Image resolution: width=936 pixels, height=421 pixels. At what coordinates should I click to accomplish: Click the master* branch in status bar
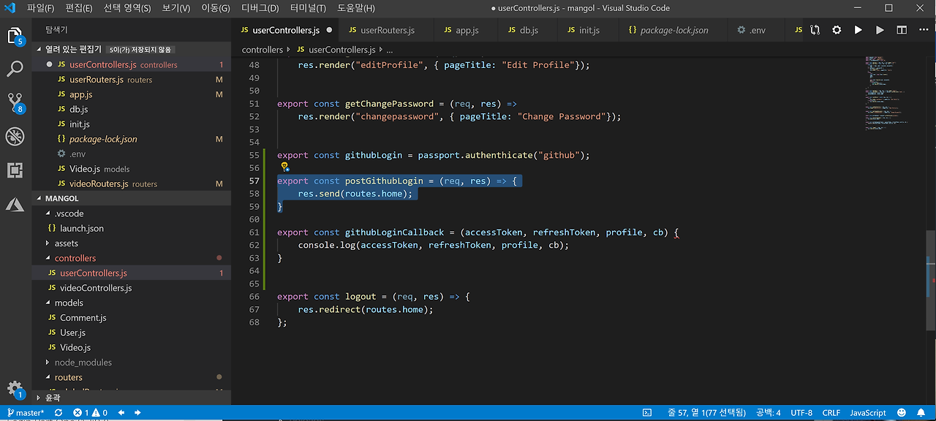tap(26, 413)
